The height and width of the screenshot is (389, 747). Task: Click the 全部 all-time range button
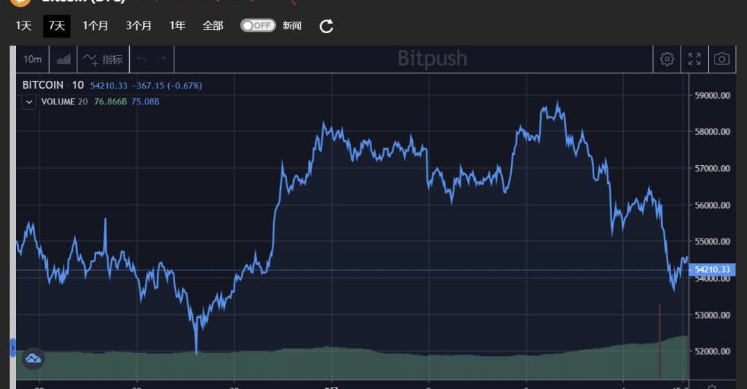(212, 26)
